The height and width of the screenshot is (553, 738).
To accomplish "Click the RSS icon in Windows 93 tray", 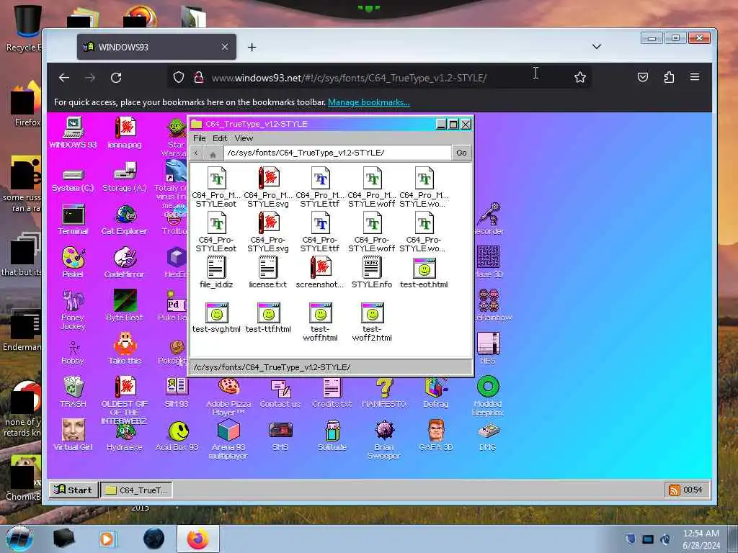I will 674,490.
